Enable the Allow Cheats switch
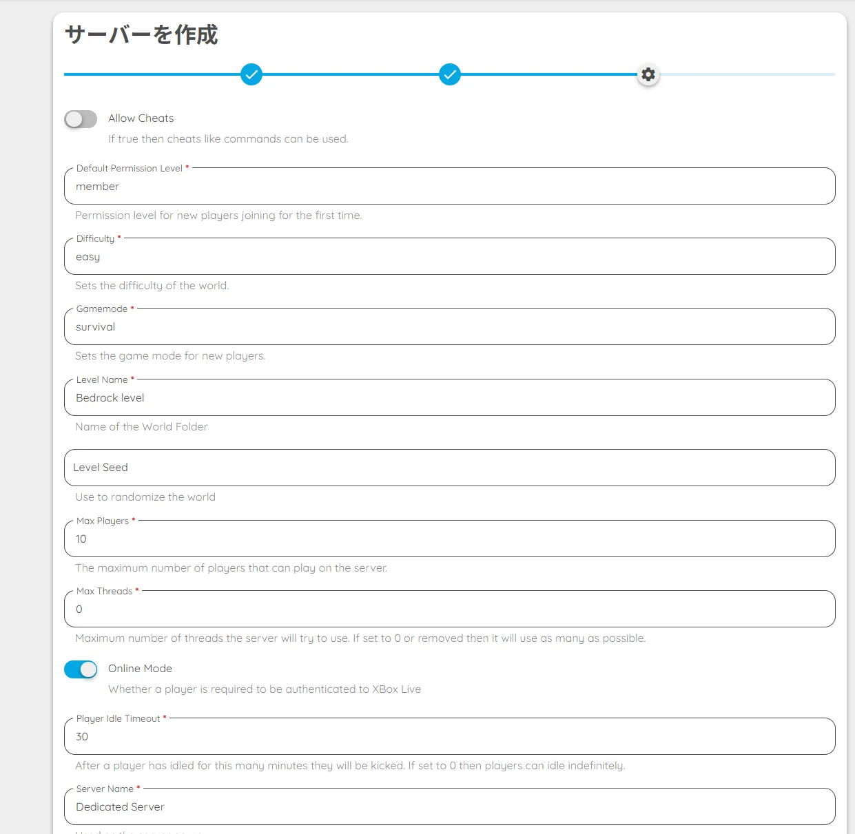Screen dimensions: 855x834 81,119
